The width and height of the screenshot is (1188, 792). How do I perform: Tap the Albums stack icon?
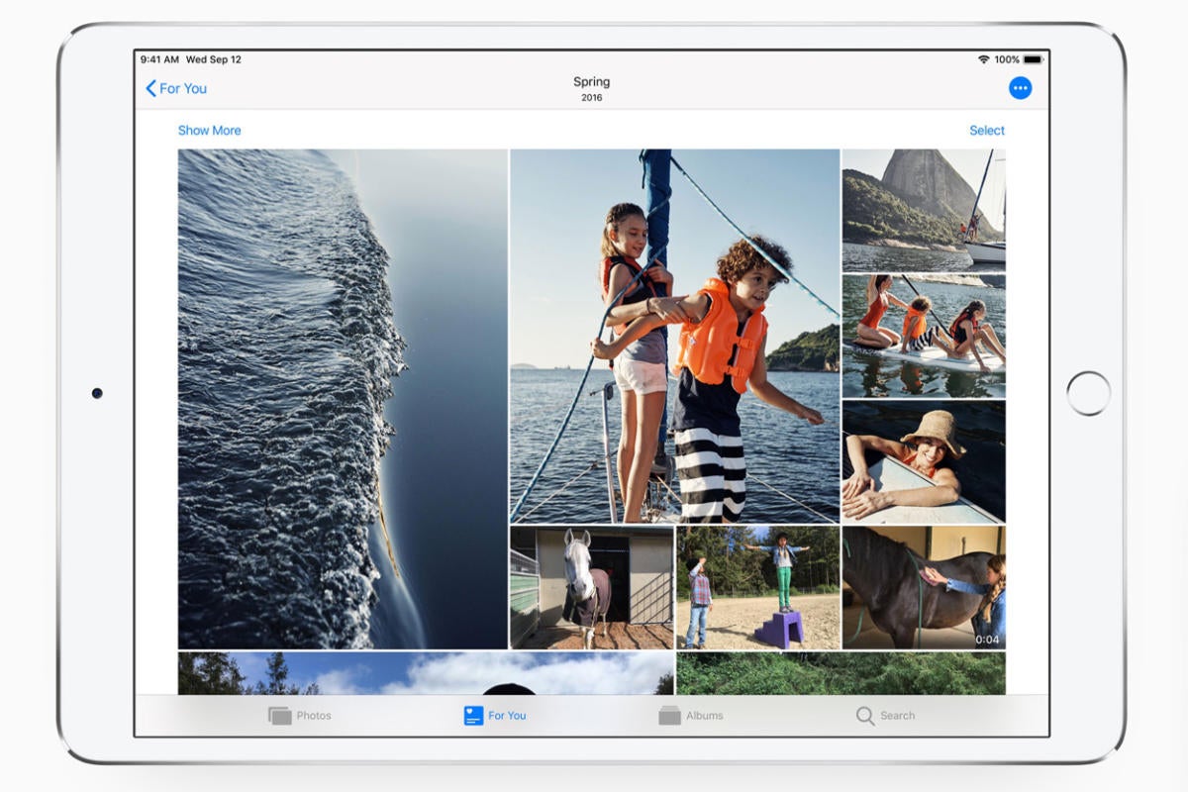pyautogui.click(x=669, y=715)
